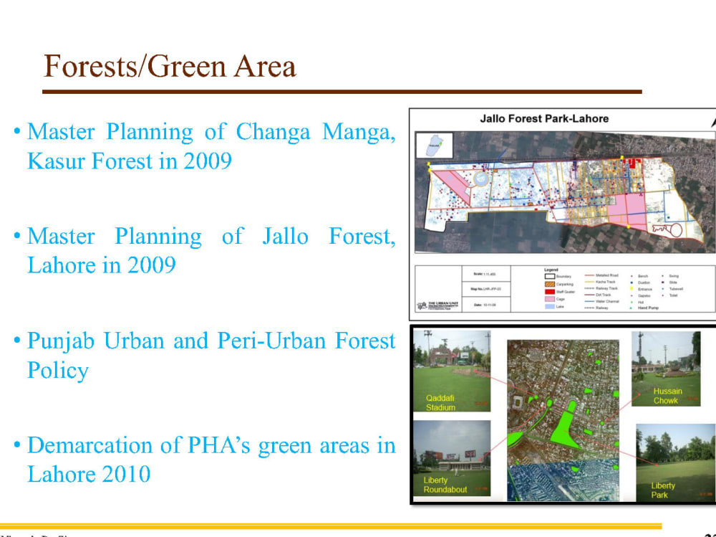The height and width of the screenshot is (537, 716).
Task: Open the Jallo Forest Park satellite map image
Action: (565, 192)
